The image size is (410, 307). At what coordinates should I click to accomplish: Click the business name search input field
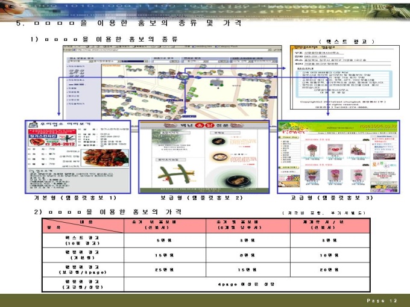pyautogui.click(x=161, y=61)
